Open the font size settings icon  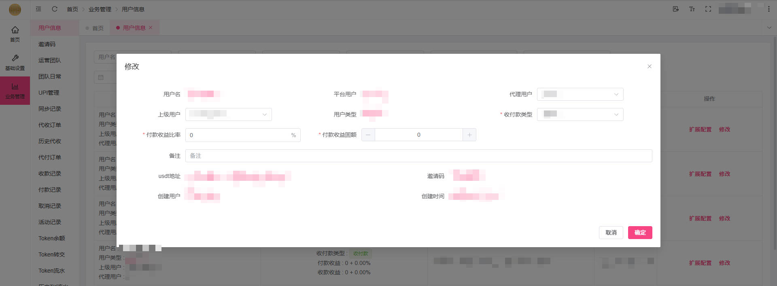tap(692, 9)
